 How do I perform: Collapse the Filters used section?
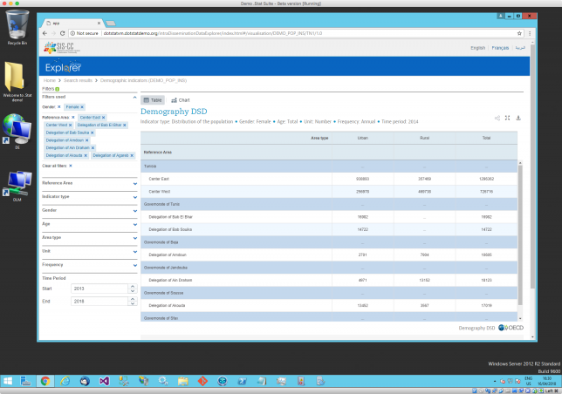(134, 97)
